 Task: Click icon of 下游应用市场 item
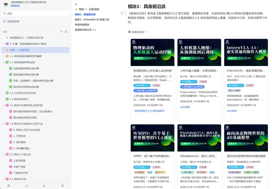11,173
